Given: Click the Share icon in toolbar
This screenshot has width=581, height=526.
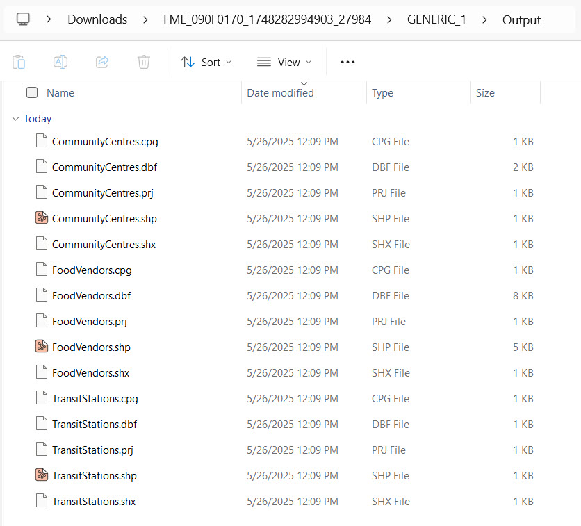Looking at the screenshot, I should 102,62.
